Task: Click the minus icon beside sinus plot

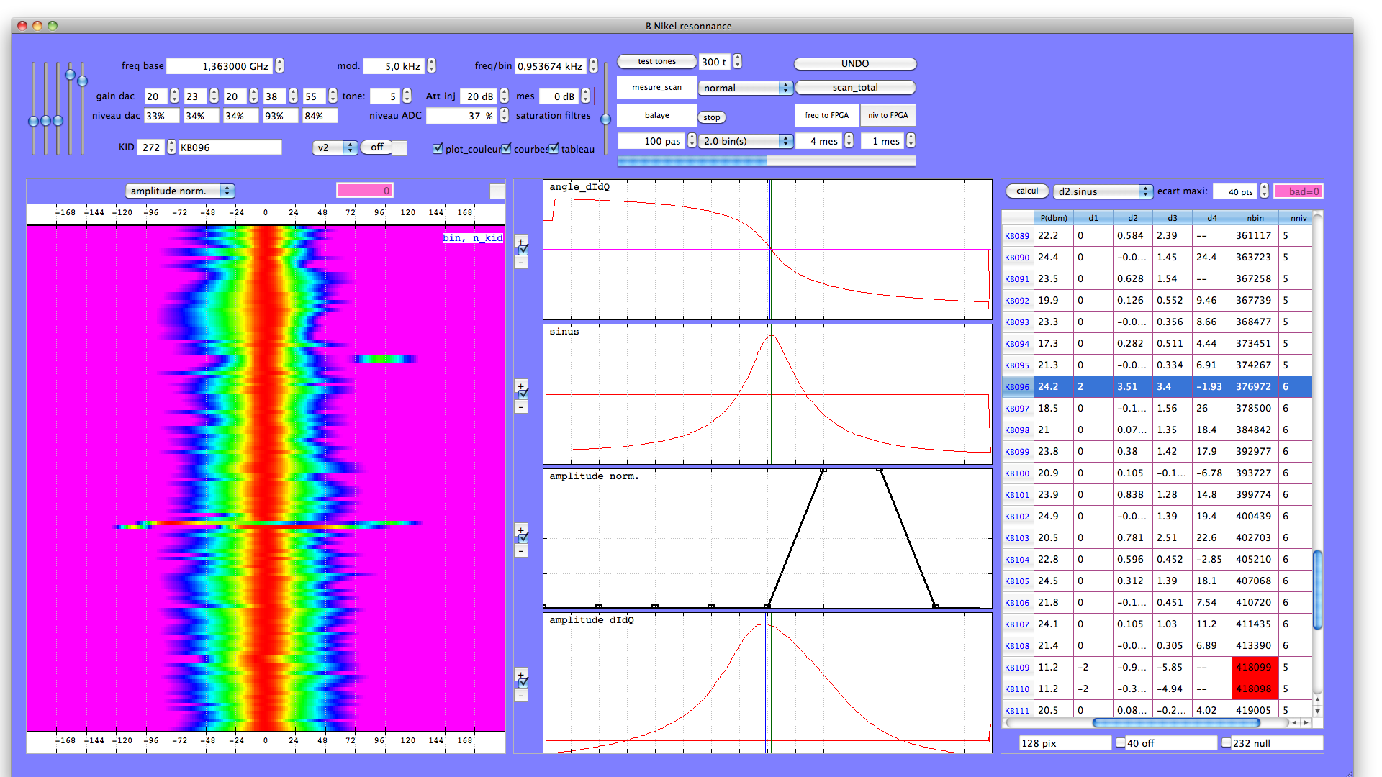Action: point(520,408)
